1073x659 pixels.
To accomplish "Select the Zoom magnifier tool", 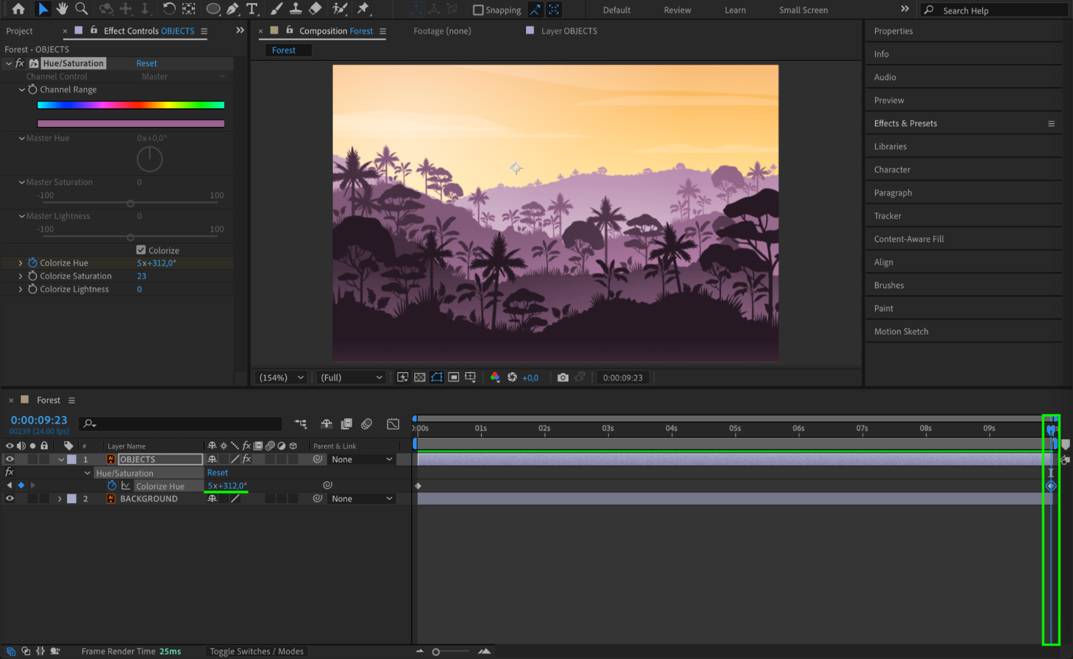I will point(82,9).
